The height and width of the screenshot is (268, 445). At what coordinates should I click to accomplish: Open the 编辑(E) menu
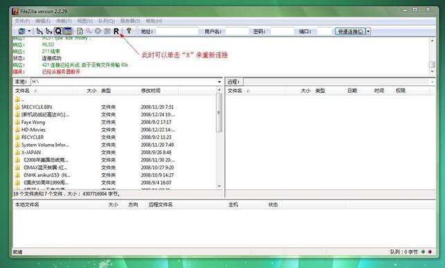click(x=43, y=21)
